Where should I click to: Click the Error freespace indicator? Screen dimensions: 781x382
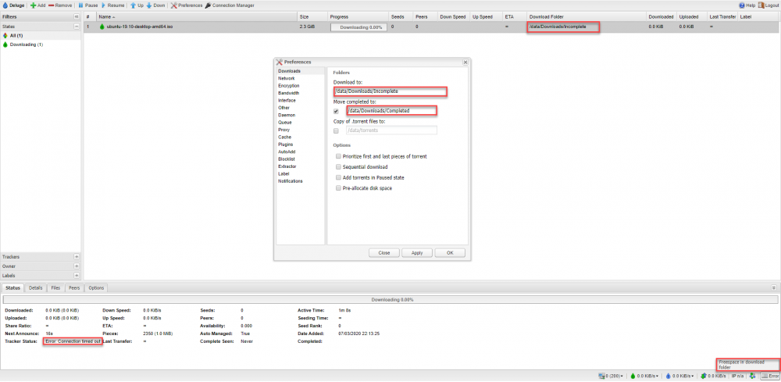pos(770,376)
